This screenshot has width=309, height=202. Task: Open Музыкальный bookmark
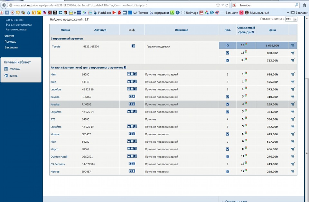tap(257, 13)
